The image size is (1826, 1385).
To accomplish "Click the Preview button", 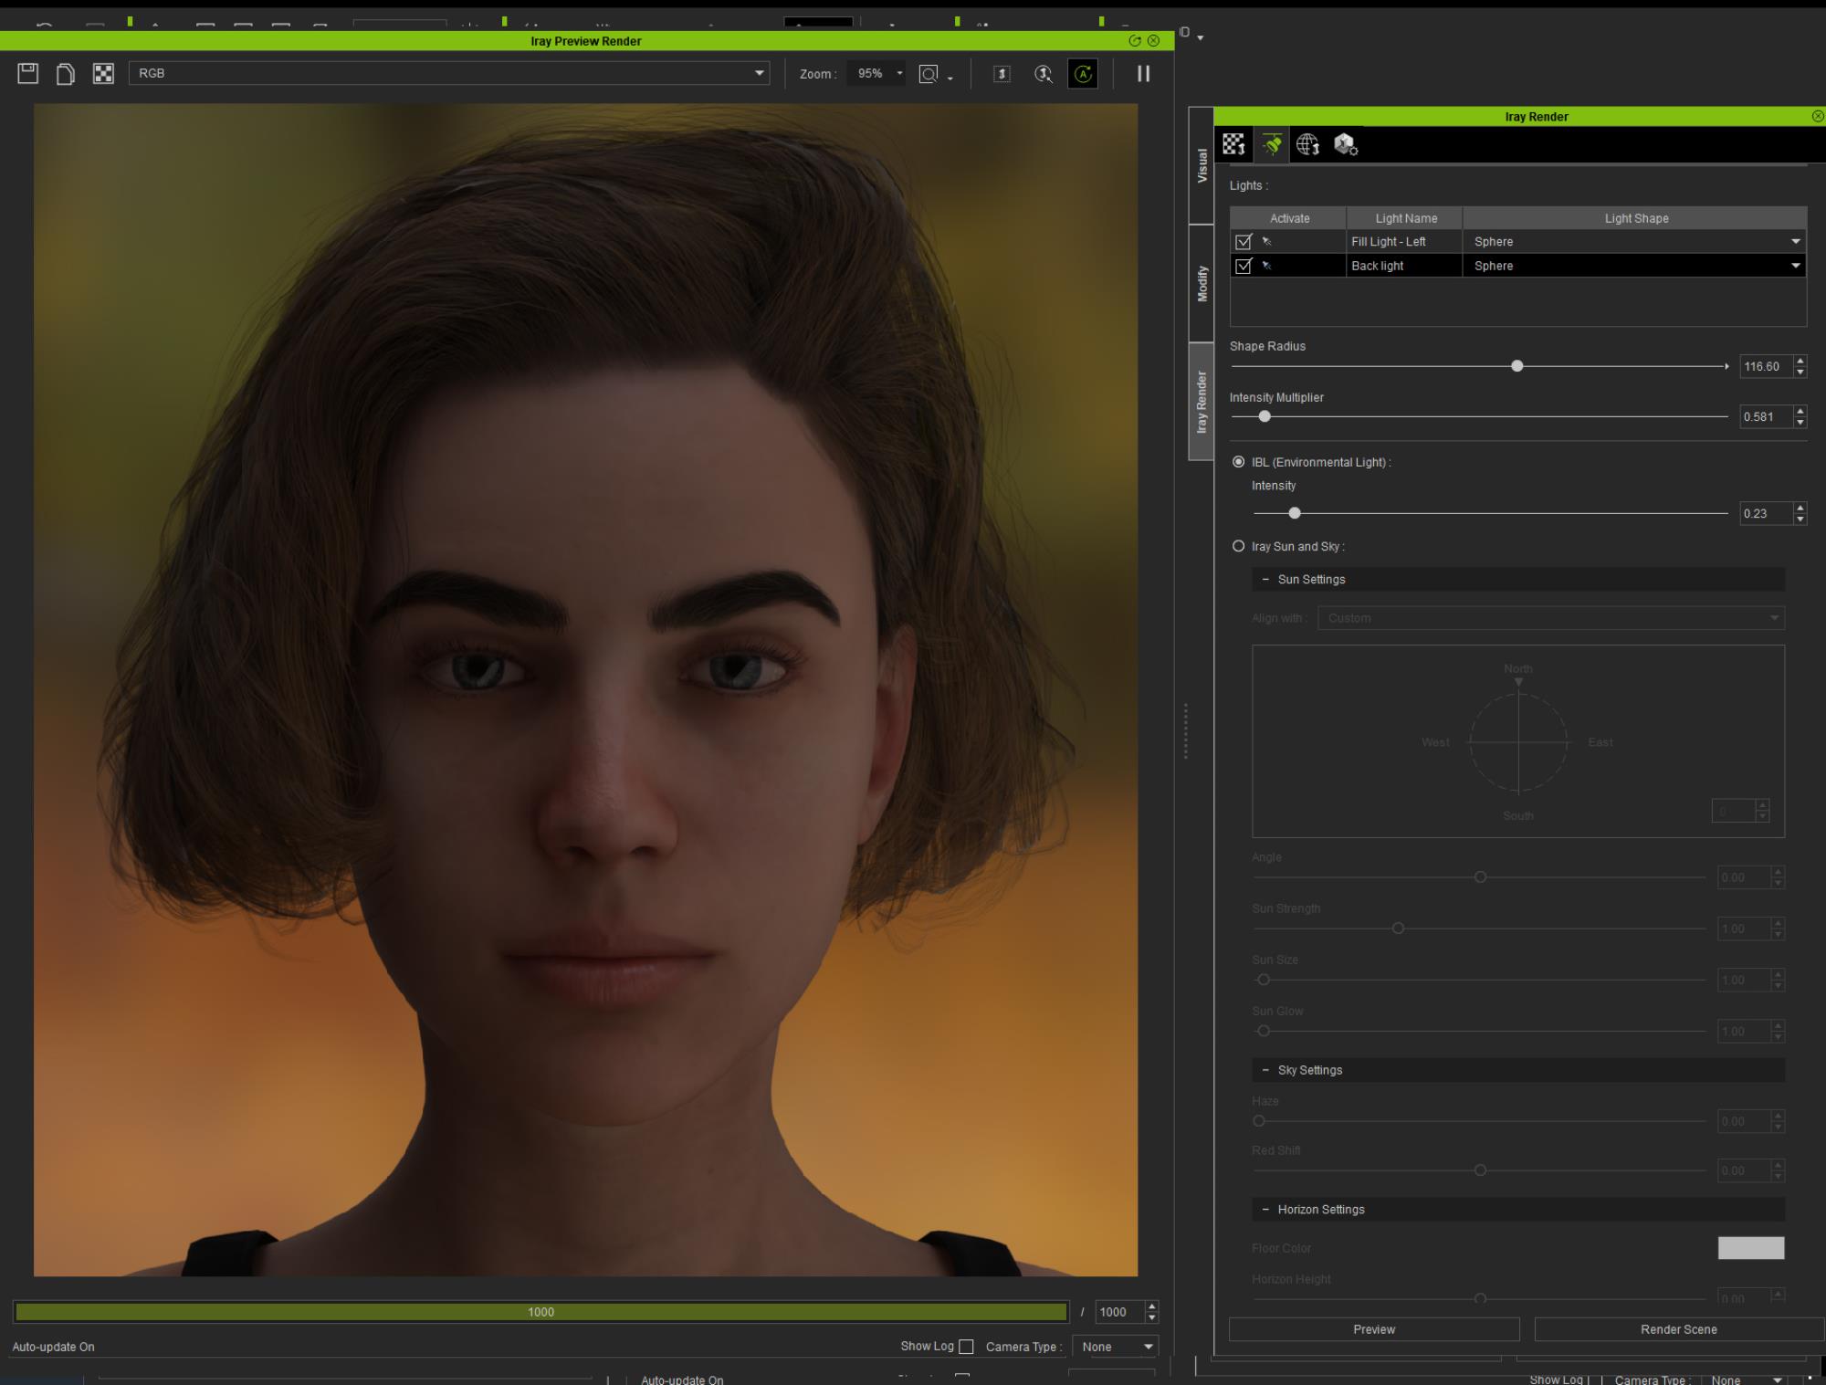I will [1374, 1329].
